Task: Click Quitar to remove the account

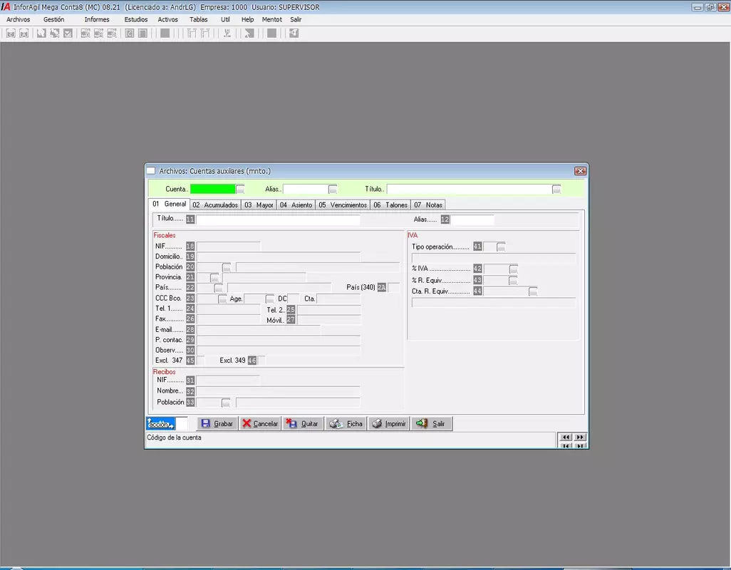Action: [x=303, y=424]
